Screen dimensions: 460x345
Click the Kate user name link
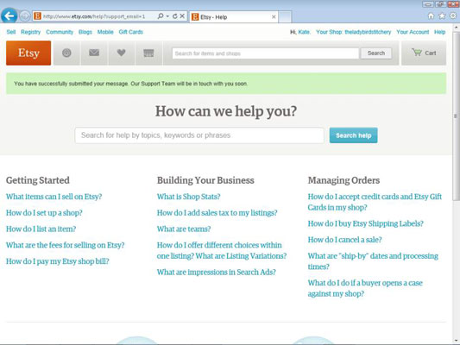coord(304,32)
